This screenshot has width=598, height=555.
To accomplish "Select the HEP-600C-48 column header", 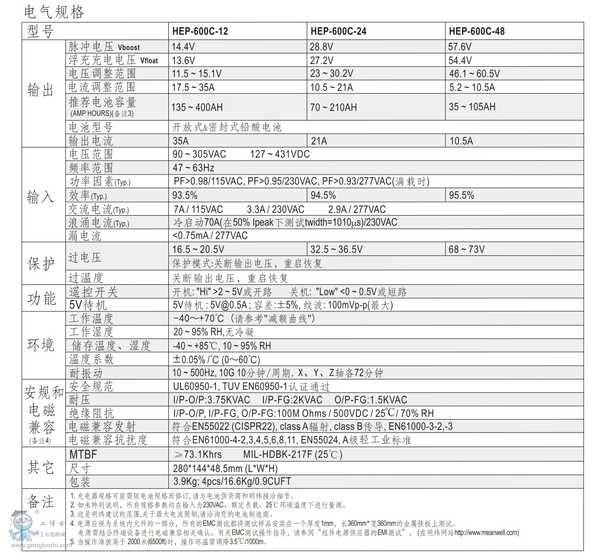I will click(x=476, y=32).
